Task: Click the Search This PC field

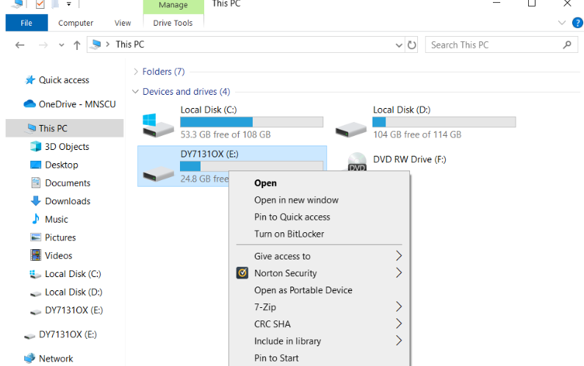Action: click(x=492, y=45)
